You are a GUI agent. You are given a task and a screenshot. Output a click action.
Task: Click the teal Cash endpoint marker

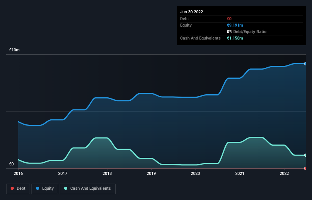tap(306, 155)
